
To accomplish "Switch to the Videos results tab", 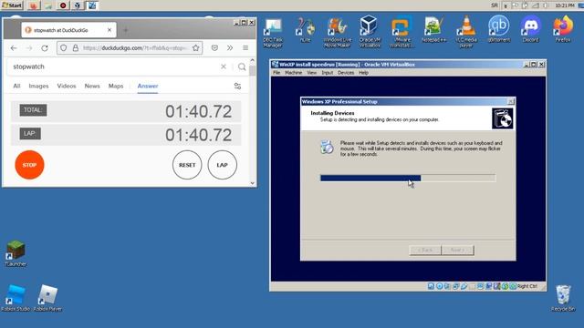I will [67, 86].
